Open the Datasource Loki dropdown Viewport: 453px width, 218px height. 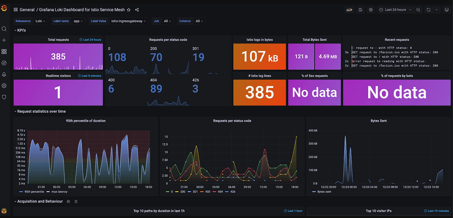41,21
